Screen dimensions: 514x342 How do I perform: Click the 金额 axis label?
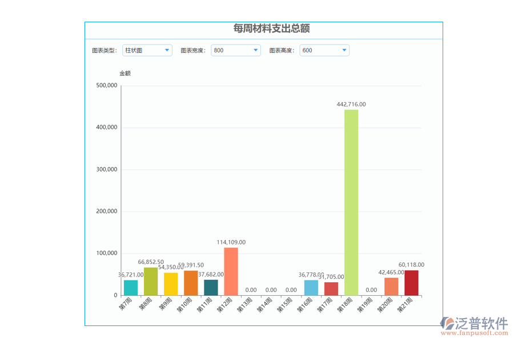[x=126, y=73]
